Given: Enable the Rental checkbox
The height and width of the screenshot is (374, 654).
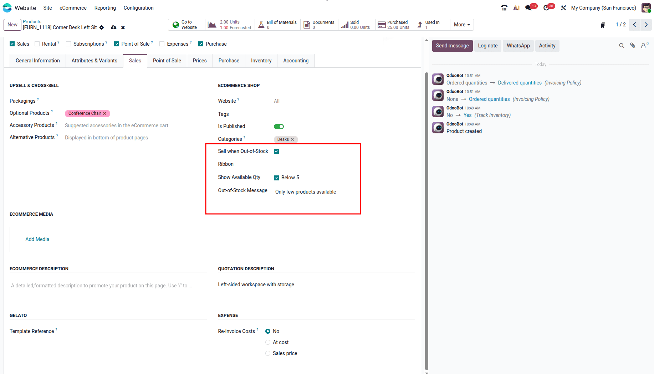Looking at the screenshot, I should pyautogui.click(x=37, y=44).
